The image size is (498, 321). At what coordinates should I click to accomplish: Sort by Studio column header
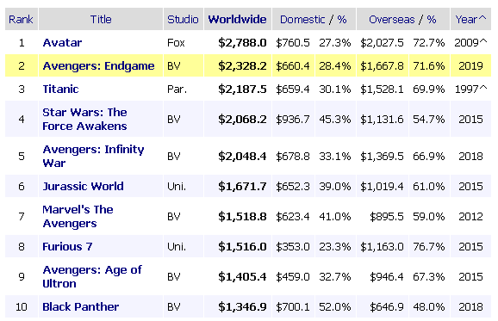(183, 20)
